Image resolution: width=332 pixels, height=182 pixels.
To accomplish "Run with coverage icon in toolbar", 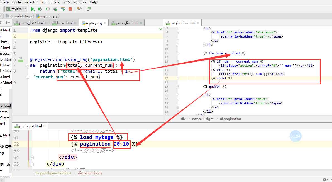I will coord(48,9).
